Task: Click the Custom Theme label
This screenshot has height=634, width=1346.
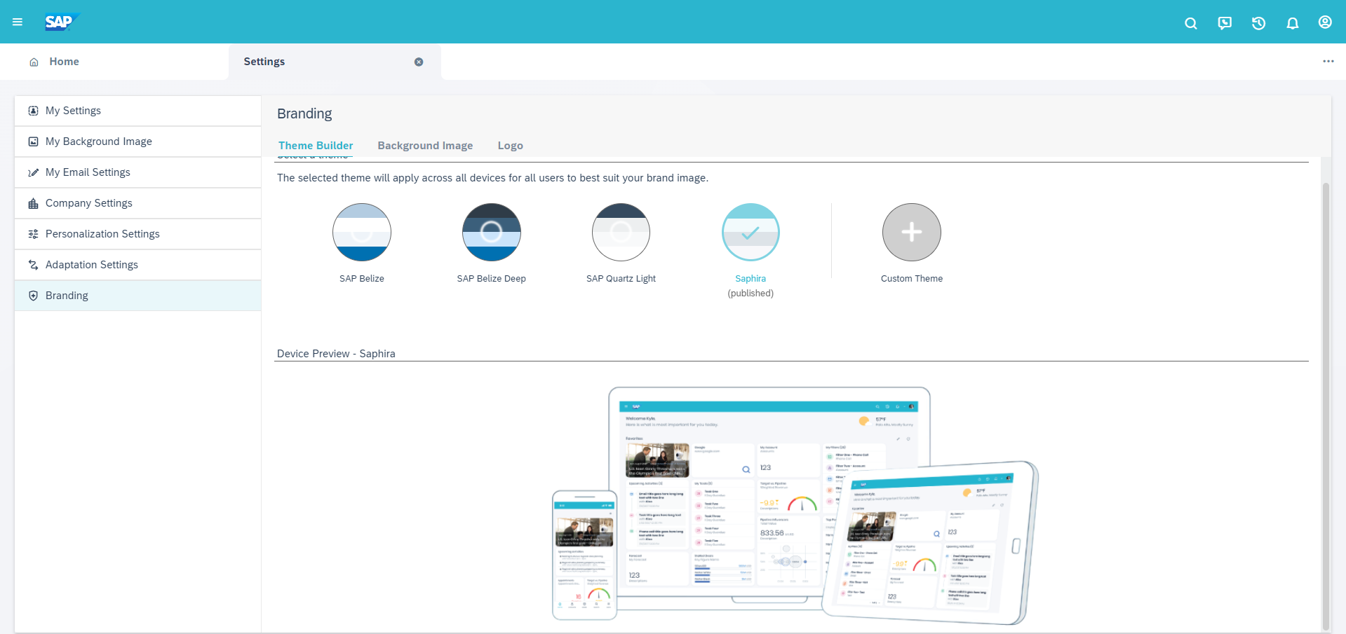Action: tap(912, 279)
